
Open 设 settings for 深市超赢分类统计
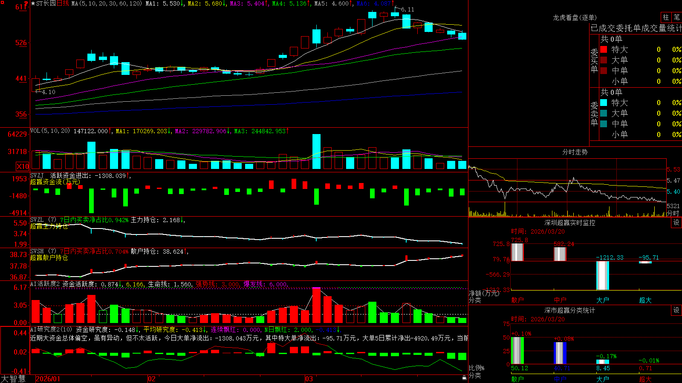coord(676,310)
